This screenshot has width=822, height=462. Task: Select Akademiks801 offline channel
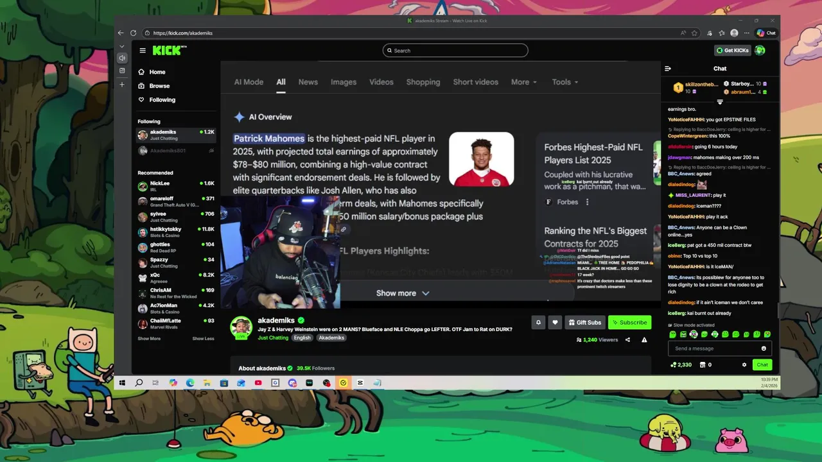176,151
